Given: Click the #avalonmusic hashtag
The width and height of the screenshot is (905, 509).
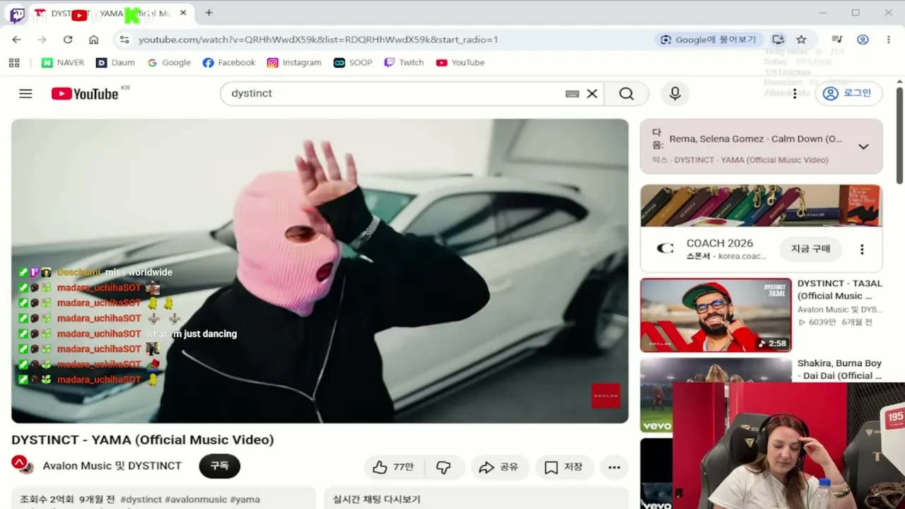Looking at the screenshot, I should coord(196,499).
